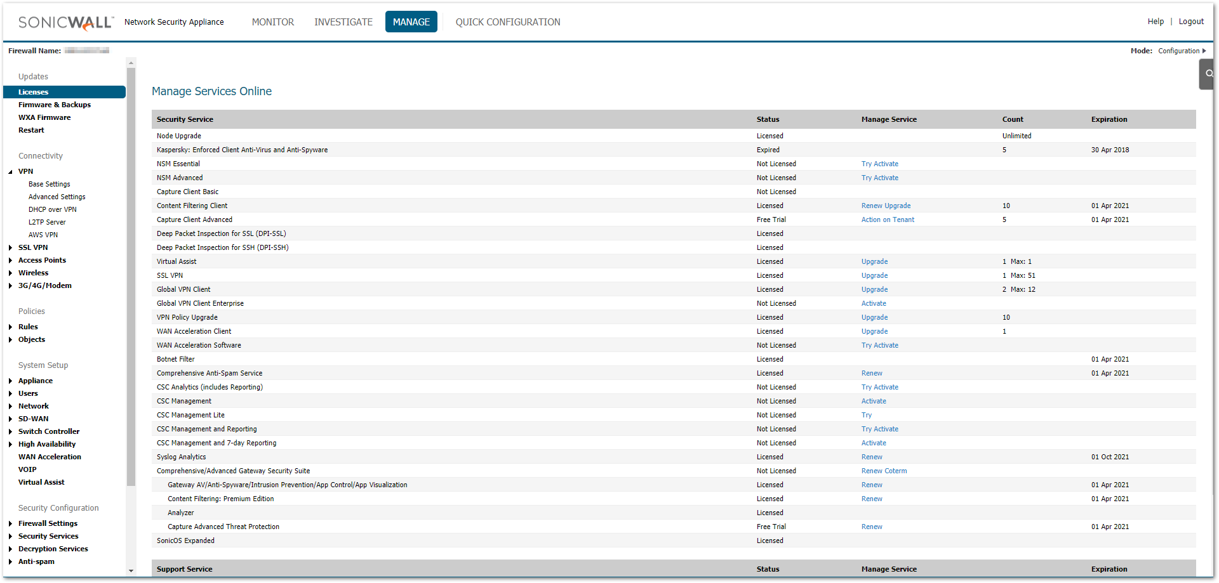Open AWS VPN settings page

click(x=43, y=235)
